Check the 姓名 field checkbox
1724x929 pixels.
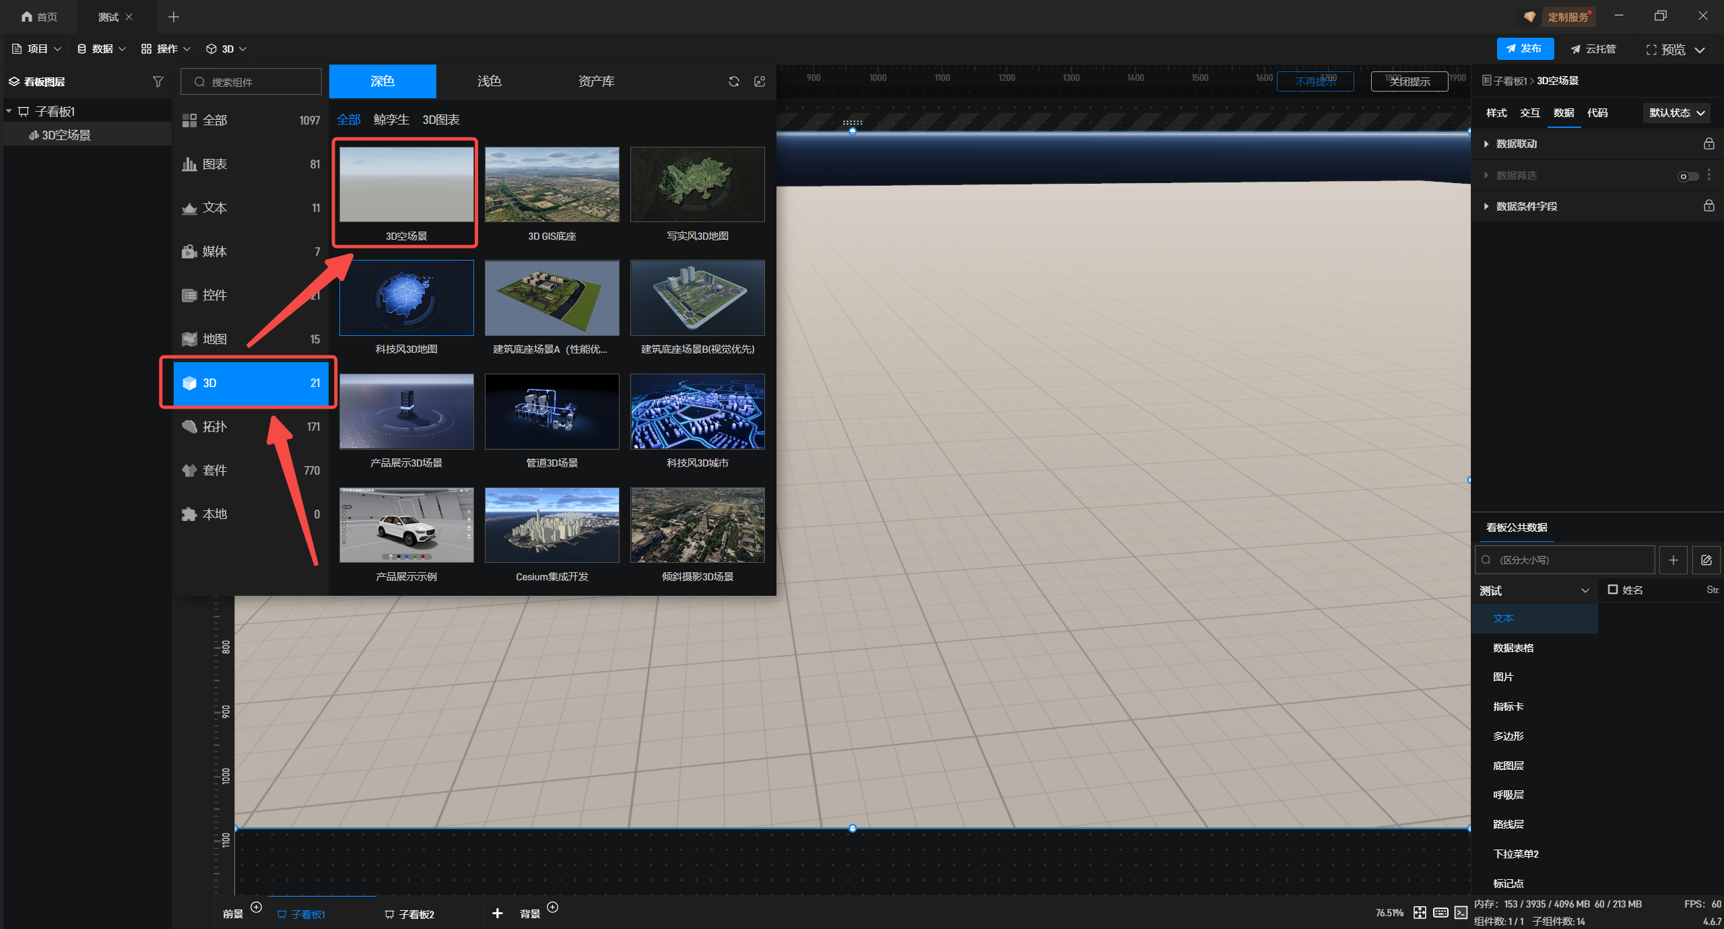pyautogui.click(x=1613, y=590)
